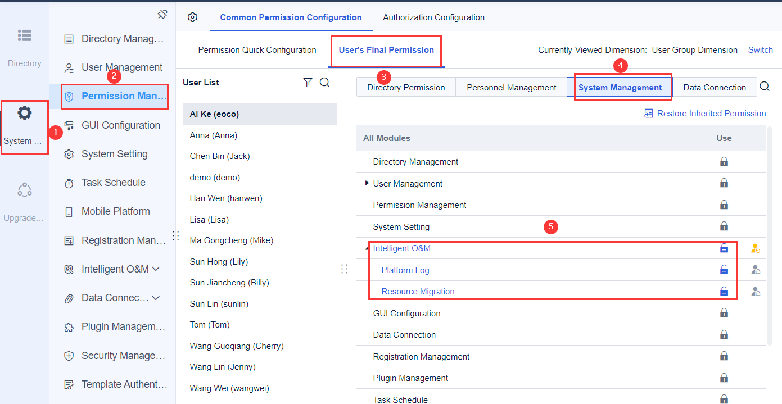Click the User Management menu icon
The width and height of the screenshot is (782, 404).
pos(69,68)
